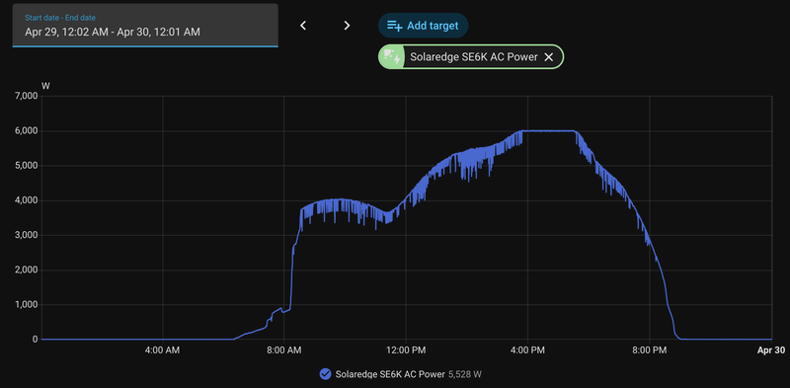The width and height of the screenshot is (790, 388).
Task: Click the 6,000 y-axis label
Action: click(27, 131)
